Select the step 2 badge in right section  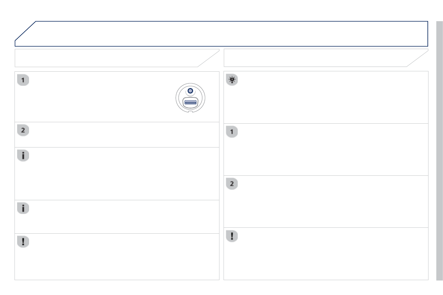coord(232,184)
